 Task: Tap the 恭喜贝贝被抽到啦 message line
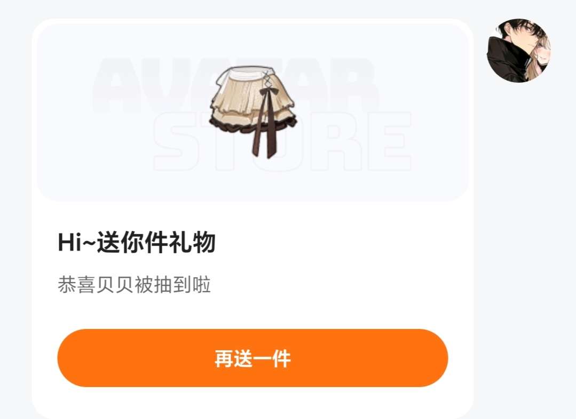(134, 285)
